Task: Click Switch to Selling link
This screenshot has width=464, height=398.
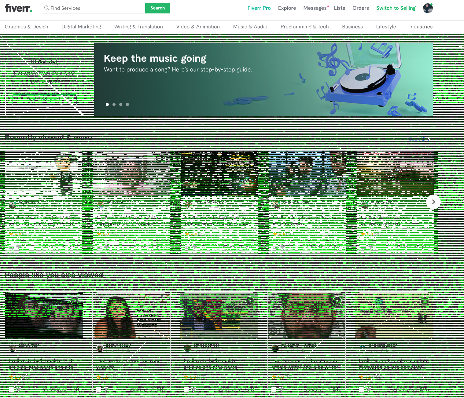Action: [x=396, y=8]
